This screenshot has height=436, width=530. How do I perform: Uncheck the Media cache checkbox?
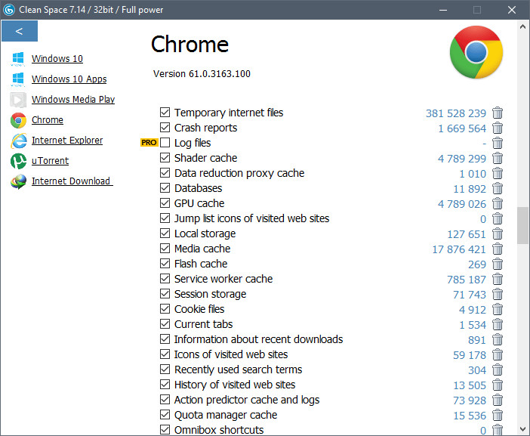click(x=165, y=249)
